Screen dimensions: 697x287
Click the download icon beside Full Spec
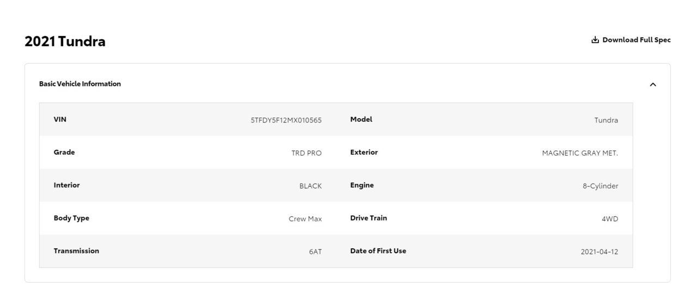[595, 40]
